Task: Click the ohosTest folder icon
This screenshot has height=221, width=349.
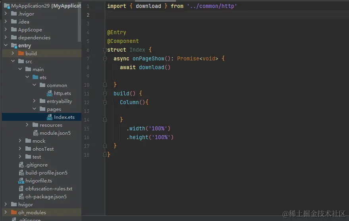Action: 28,149
